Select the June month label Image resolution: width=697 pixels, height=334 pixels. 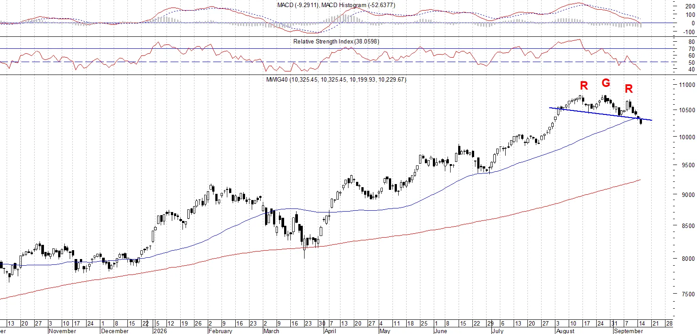point(440,331)
